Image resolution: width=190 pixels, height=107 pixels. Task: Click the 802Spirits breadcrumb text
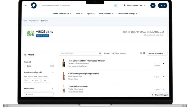click(x=44, y=21)
